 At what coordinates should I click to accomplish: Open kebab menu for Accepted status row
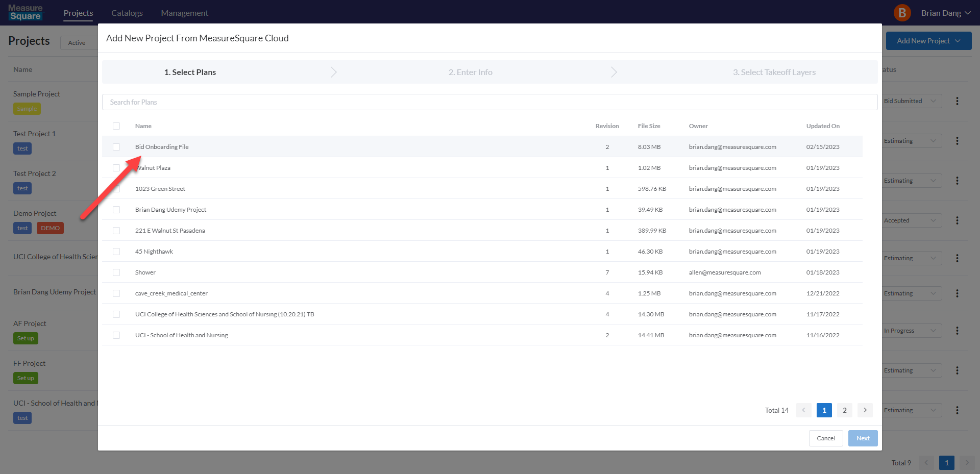957,220
